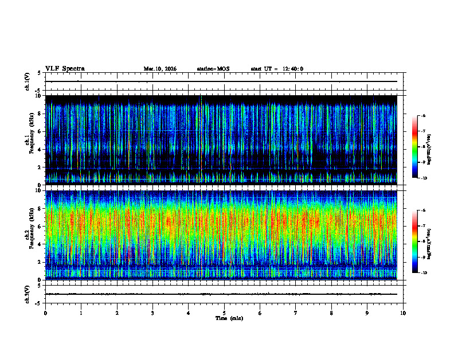Image resolution: width=454 pixels, height=351 pixels.
Task: Click the ch.2 spectrogram color scale bar
Action: (x=414, y=241)
